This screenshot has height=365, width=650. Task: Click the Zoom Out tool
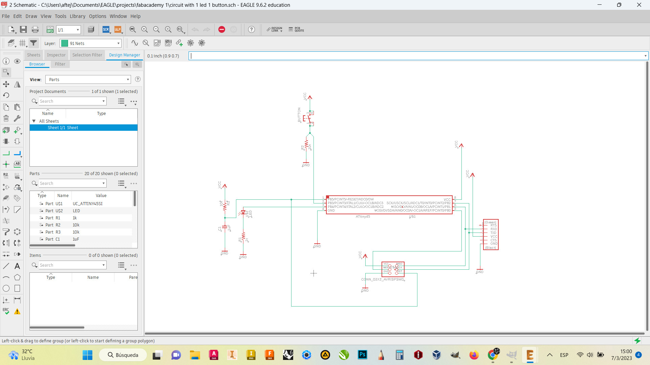(x=156, y=29)
